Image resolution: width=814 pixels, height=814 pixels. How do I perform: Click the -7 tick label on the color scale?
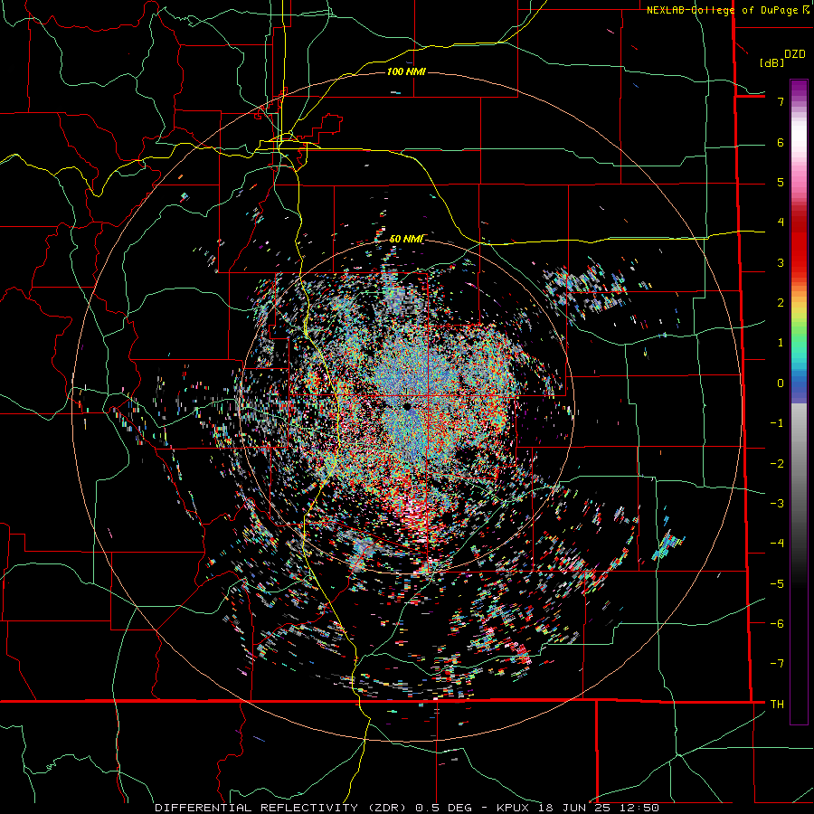tap(777, 664)
